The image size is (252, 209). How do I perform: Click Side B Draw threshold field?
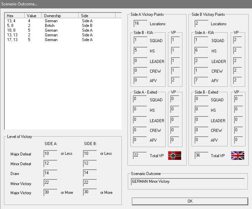90,173
